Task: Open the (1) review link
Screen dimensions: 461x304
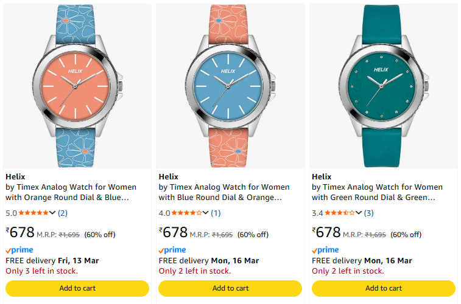Action: tap(216, 213)
